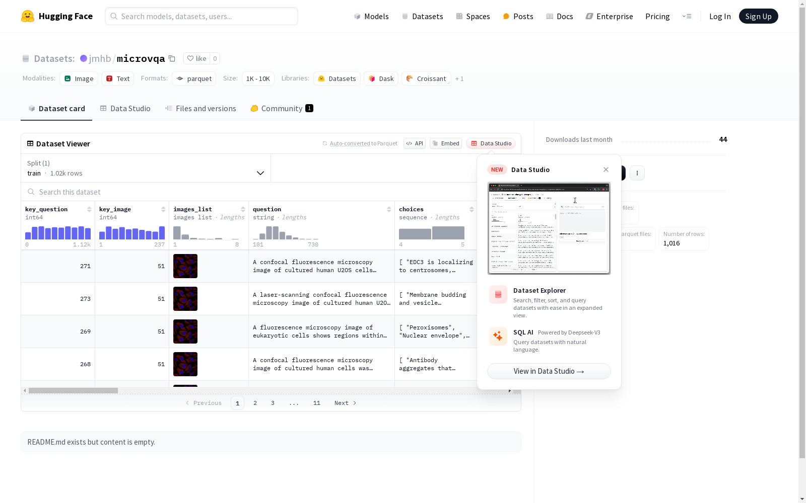Image resolution: width=806 pixels, height=503 pixels.
Task: Click the key_question histogram bars
Action: (58, 233)
